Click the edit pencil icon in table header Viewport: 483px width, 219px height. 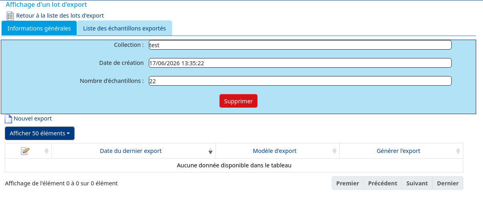coord(25,151)
